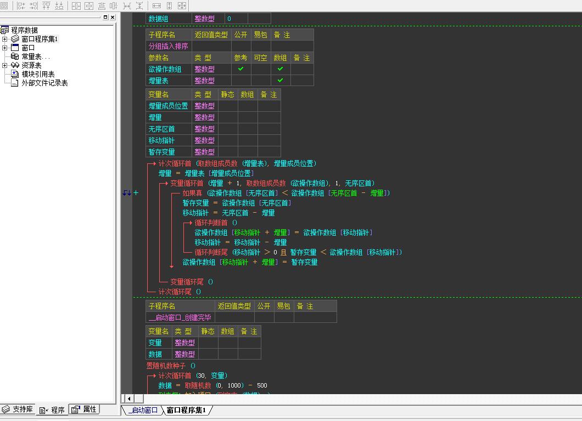Switch to the 支持库 tab

pyautogui.click(x=18, y=409)
